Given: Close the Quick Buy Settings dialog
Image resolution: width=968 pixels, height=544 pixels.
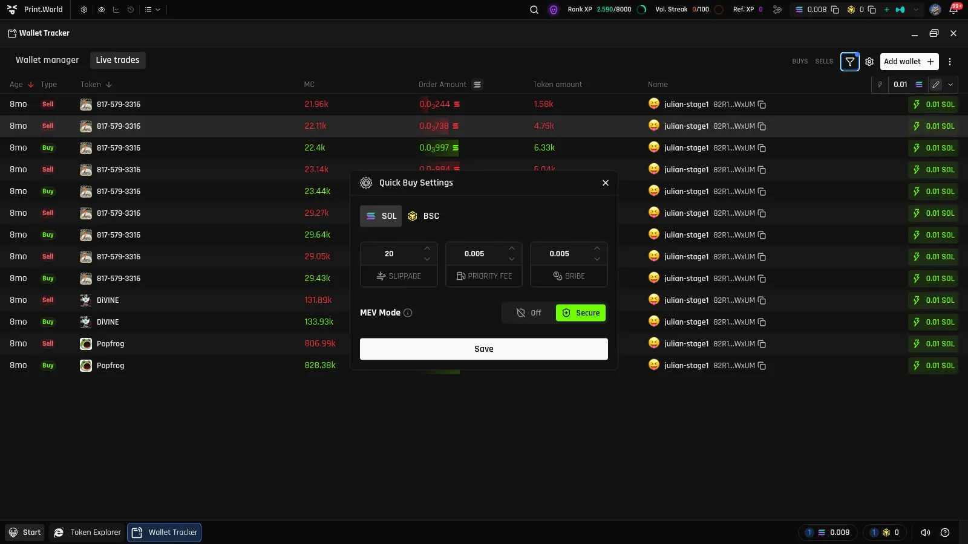Looking at the screenshot, I should 606,183.
